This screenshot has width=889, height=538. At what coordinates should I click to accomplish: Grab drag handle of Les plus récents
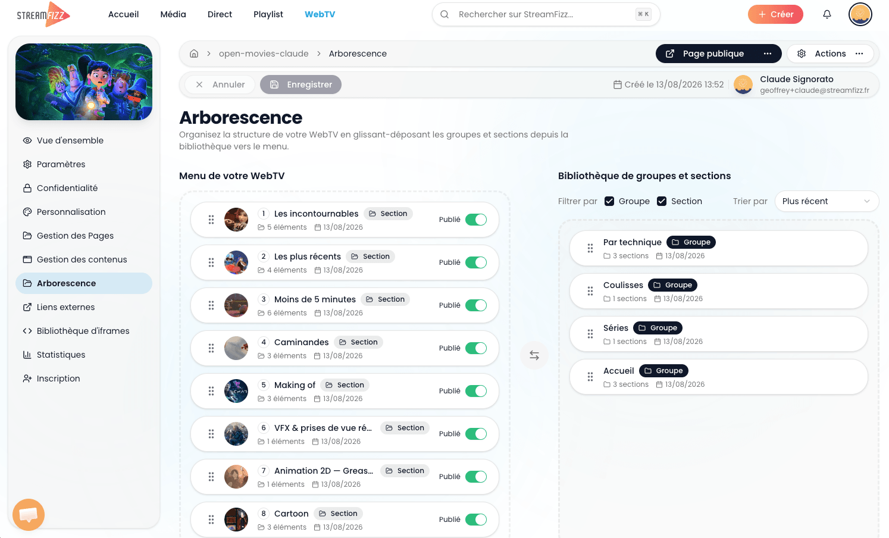point(211,262)
